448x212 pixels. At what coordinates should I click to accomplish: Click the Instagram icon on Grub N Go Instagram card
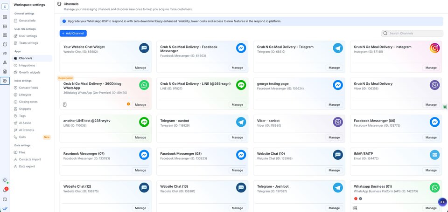pos(435,48)
